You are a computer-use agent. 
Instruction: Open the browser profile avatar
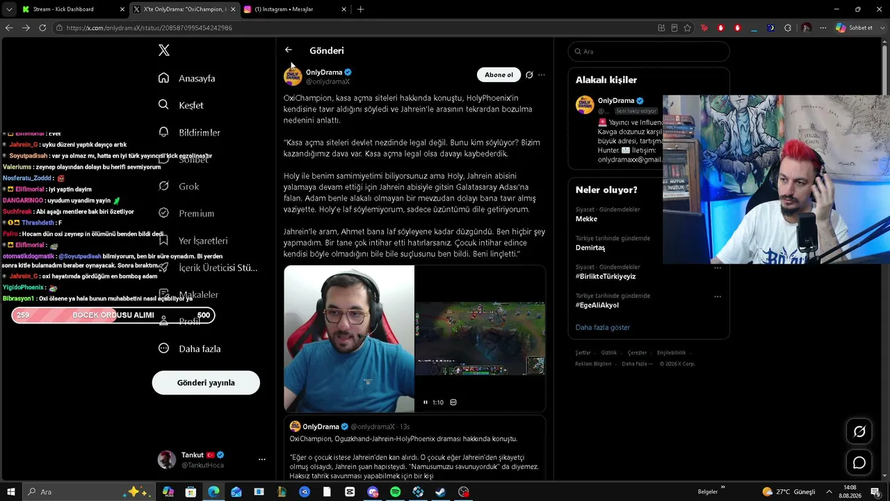[x=807, y=28]
